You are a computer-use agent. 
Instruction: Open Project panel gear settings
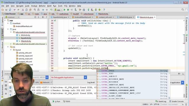(x=43, y=17)
